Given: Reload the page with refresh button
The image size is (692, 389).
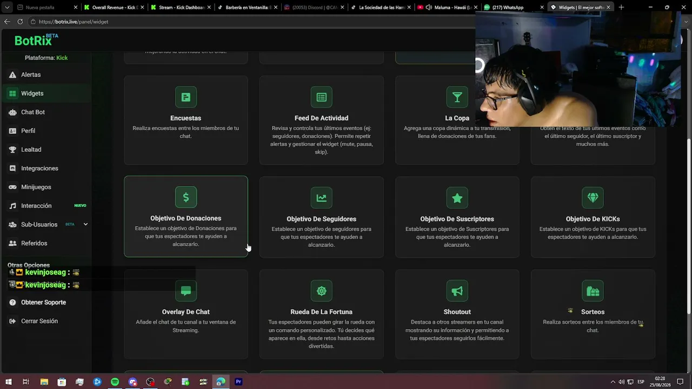Looking at the screenshot, I should pos(20,22).
